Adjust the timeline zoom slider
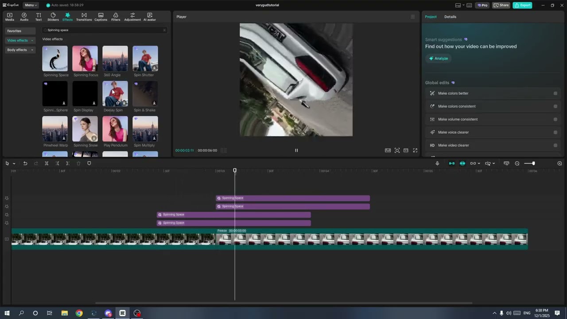The height and width of the screenshot is (319, 567). [533, 163]
